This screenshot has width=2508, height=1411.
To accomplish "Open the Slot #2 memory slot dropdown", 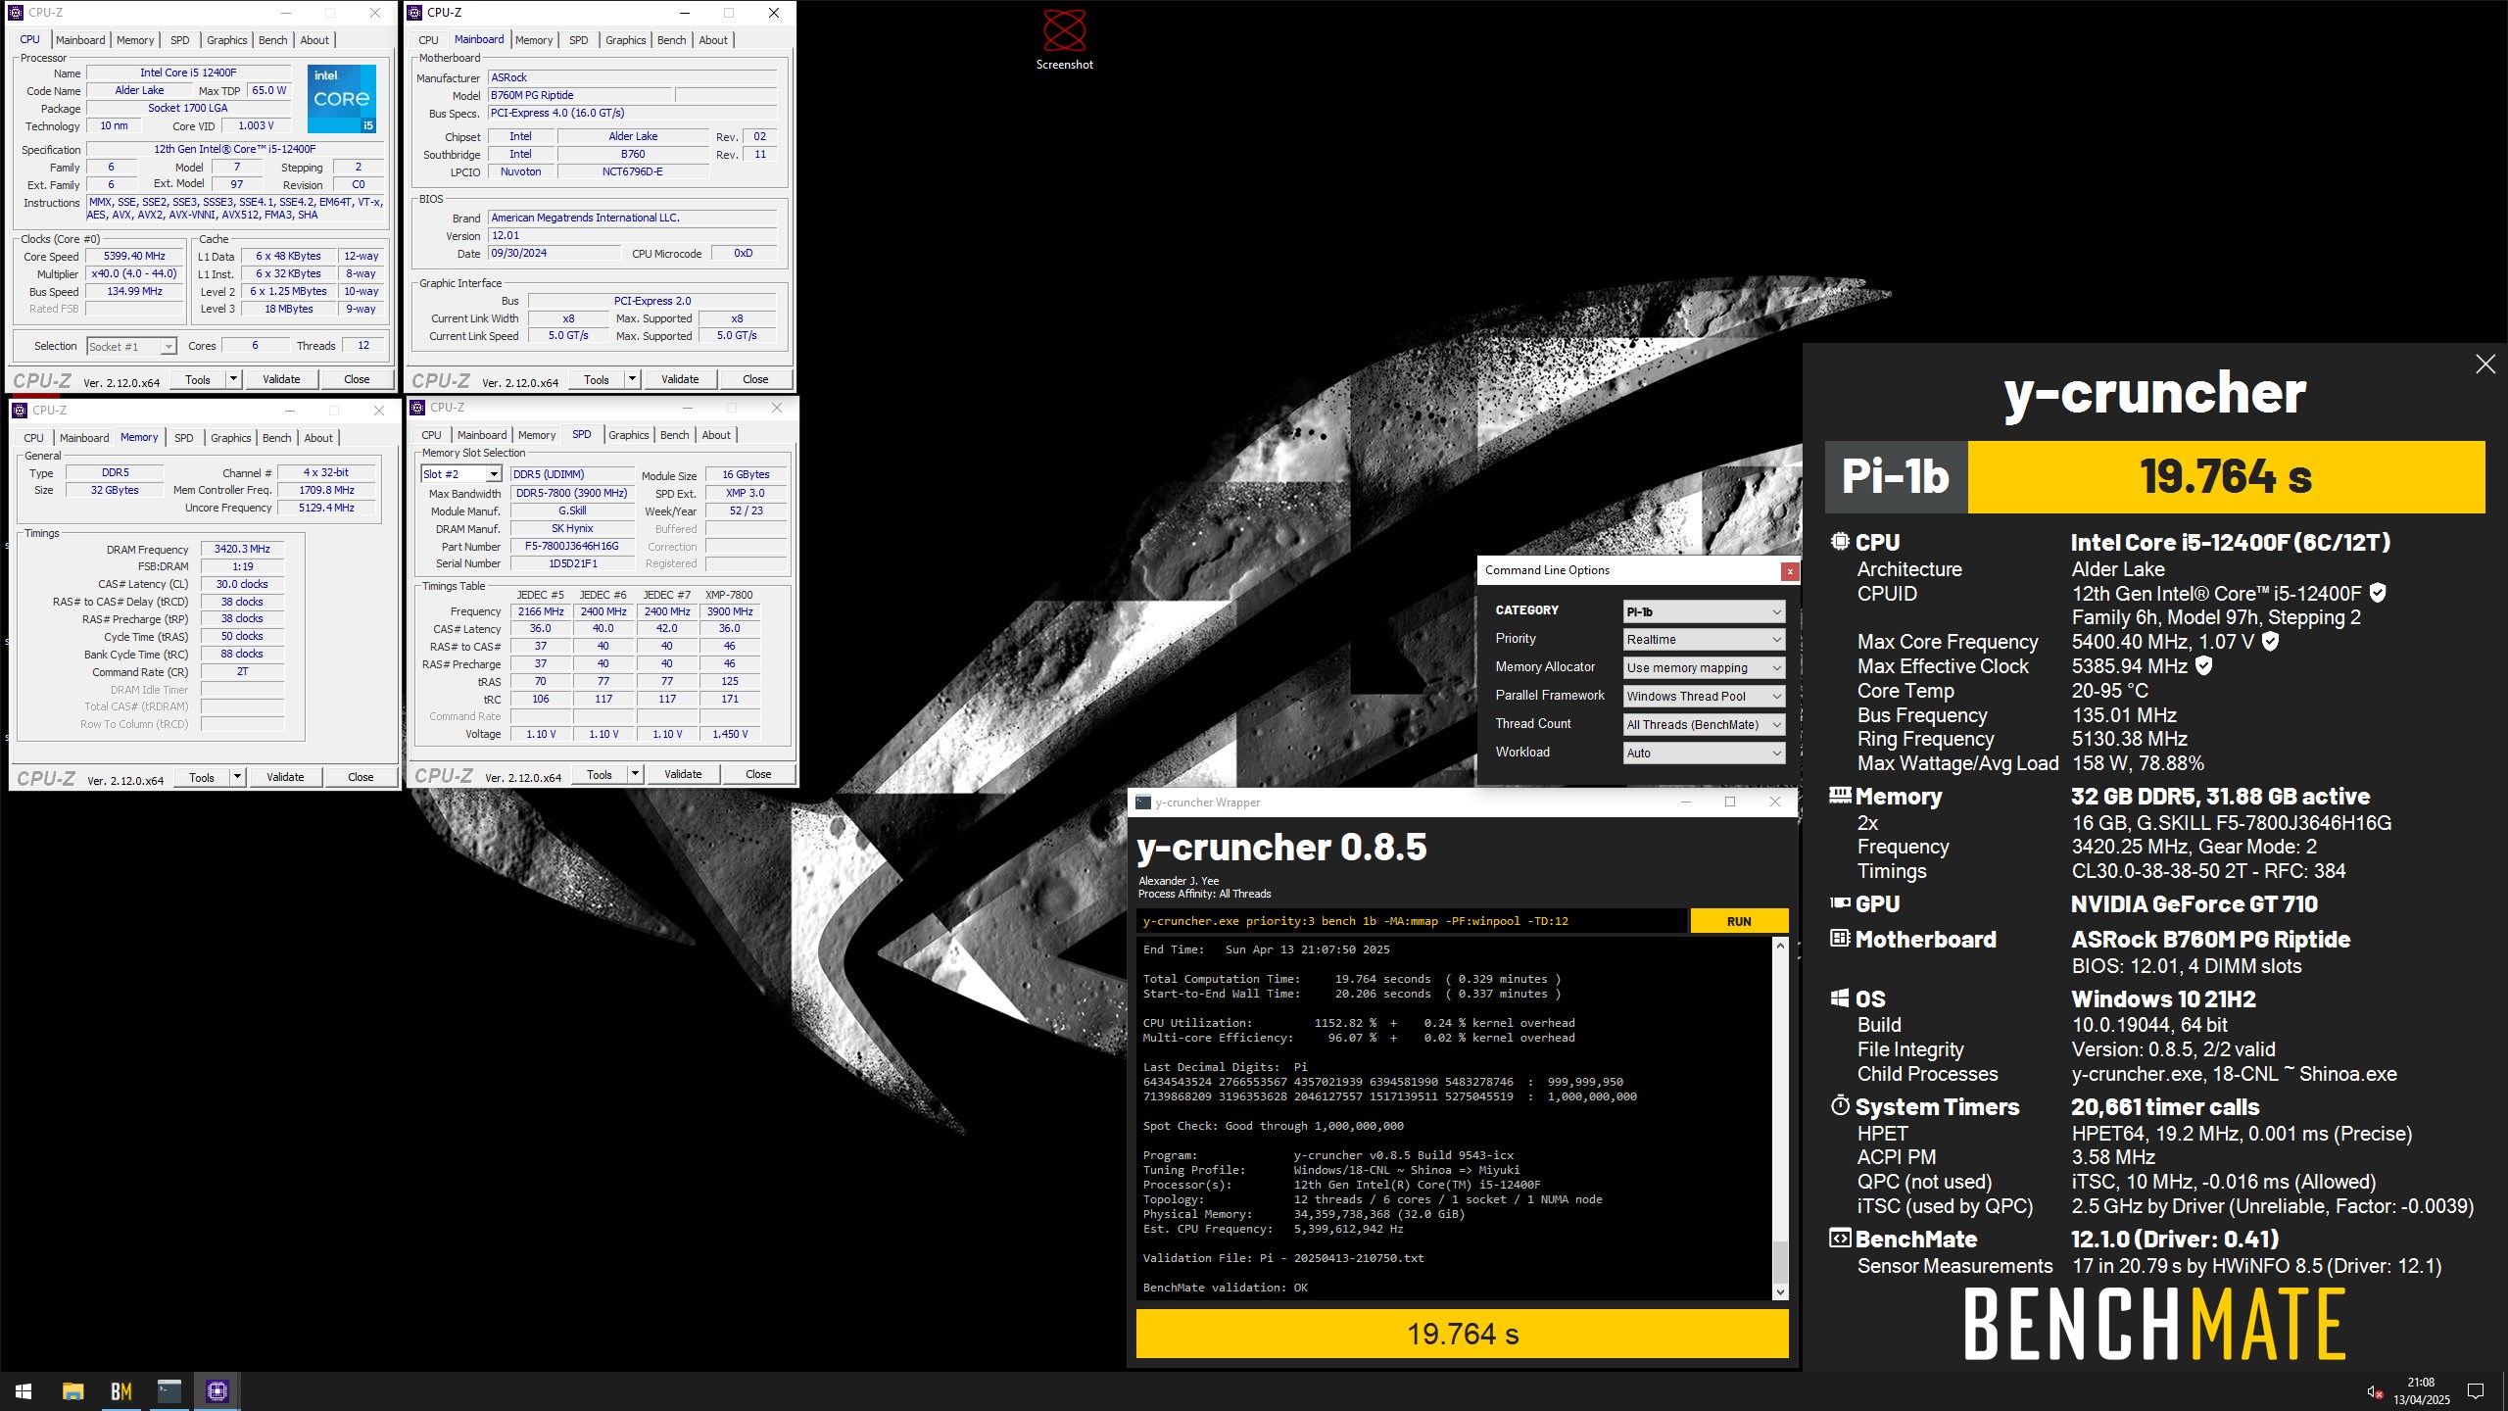I will coord(461,474).
